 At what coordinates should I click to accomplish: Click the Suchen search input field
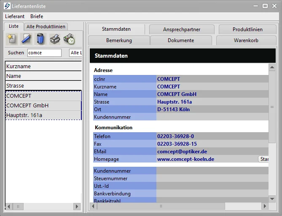point(44,53)
